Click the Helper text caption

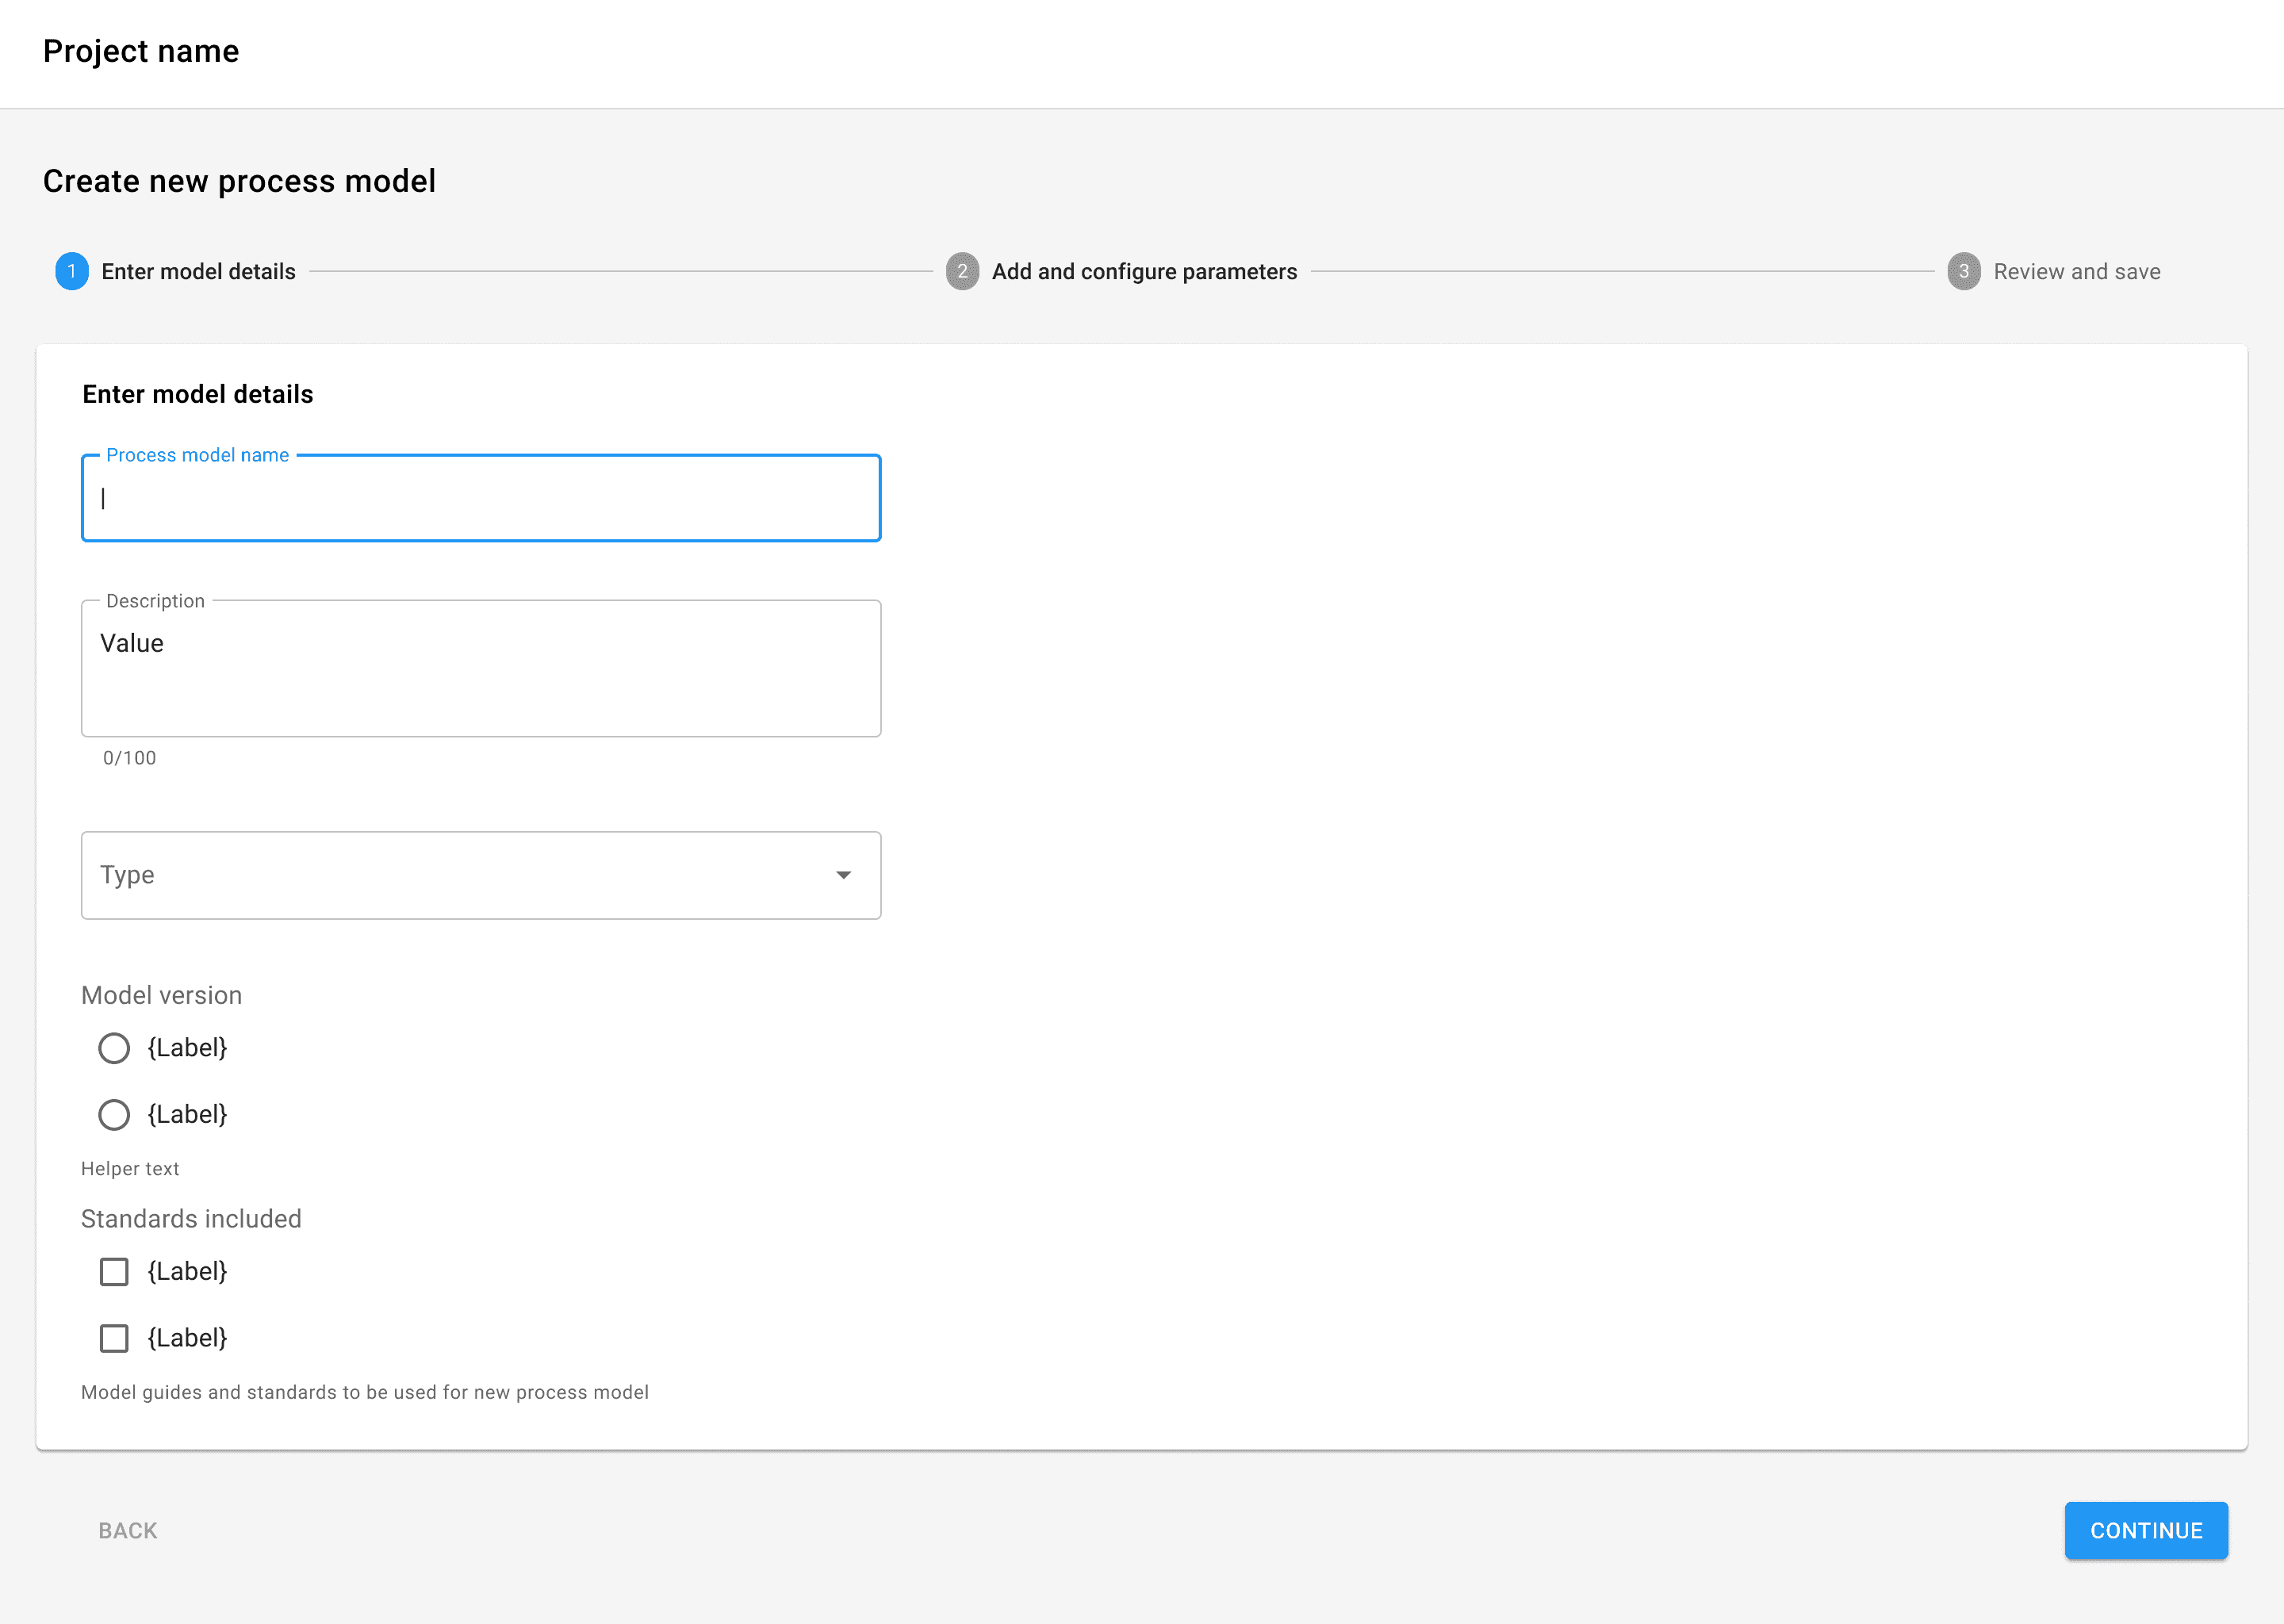pos(130,1168)
